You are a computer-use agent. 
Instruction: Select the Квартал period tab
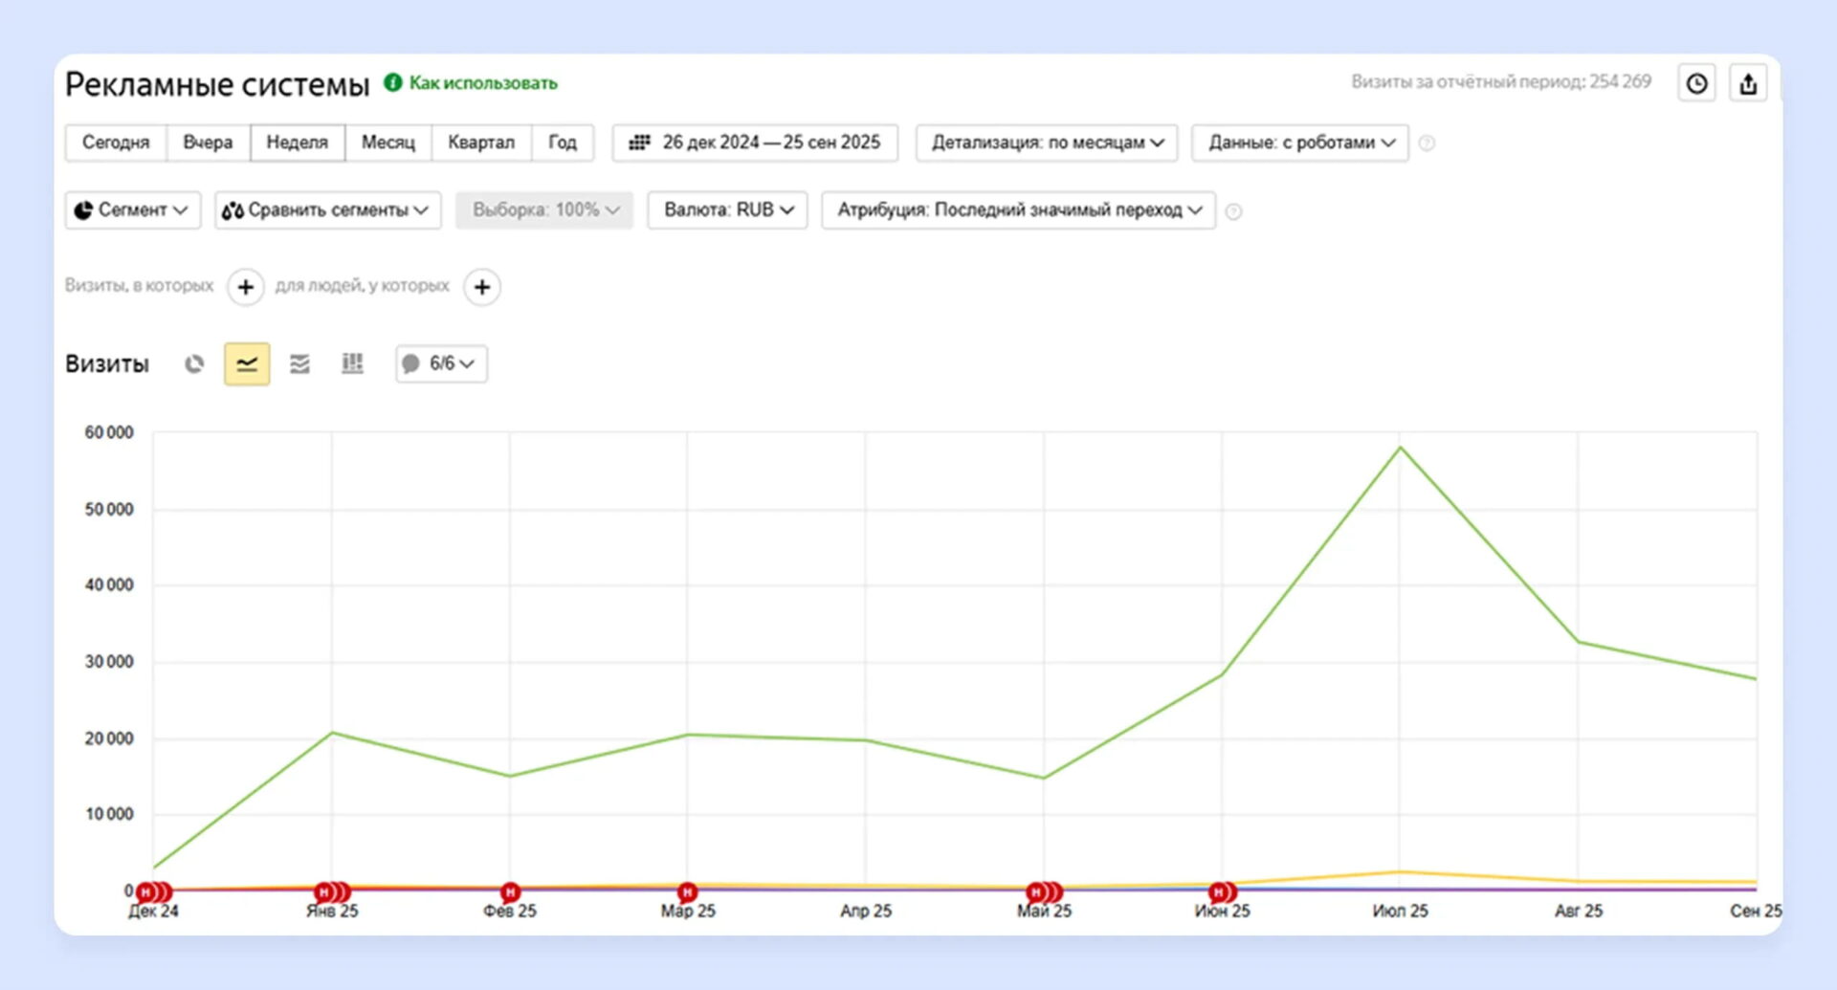click(481, 143)
